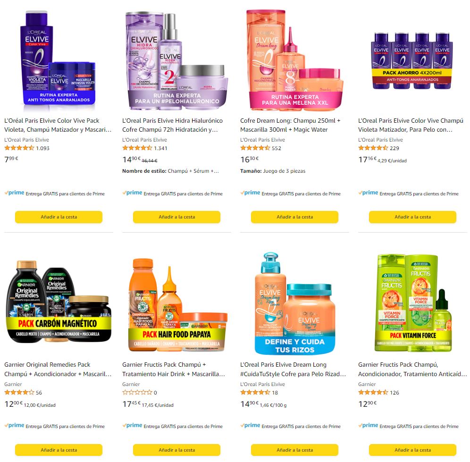Screen dimensions: 470x462
Task: Open the Garnier Original Remedies Pack title link
Action: click(x=58, y=370)
